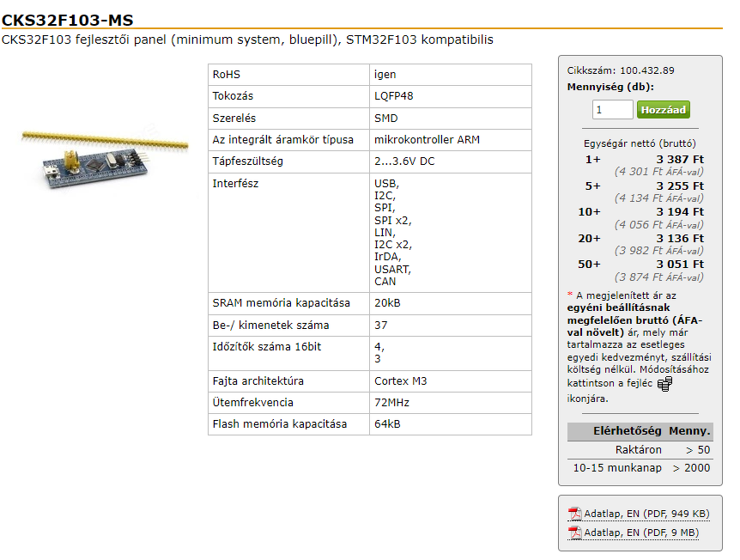This screenshot has width=740, height=560.
Task: Click the 'SMD' value cell
Action: [x=450, y=119]
